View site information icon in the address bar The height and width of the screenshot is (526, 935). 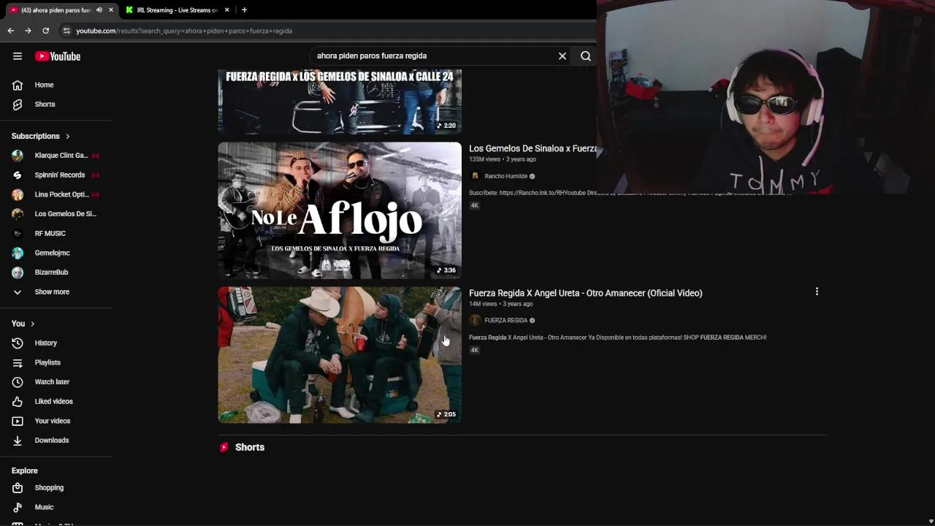[66, 31]
